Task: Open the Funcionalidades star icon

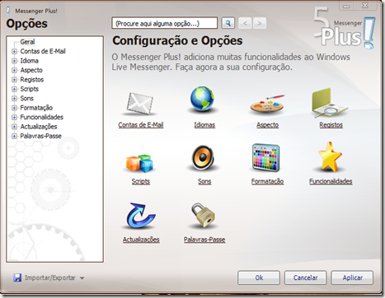Action: (330, 156)
